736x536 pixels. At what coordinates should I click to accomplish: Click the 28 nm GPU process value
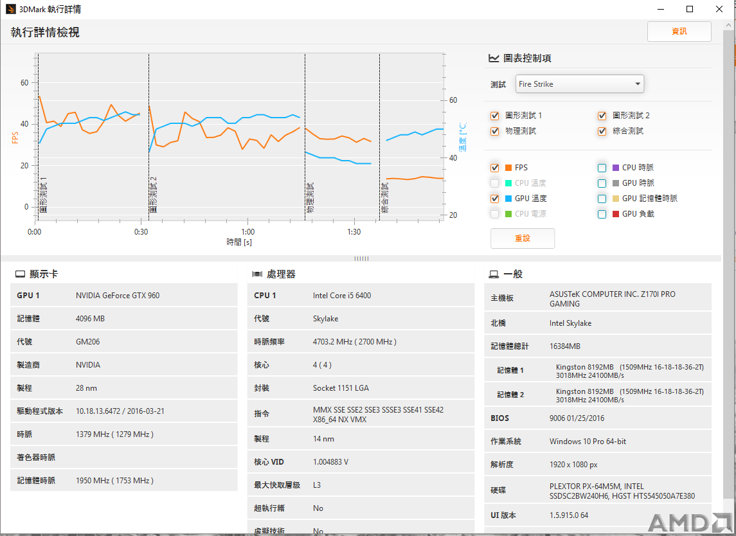(x=86, y=388)
